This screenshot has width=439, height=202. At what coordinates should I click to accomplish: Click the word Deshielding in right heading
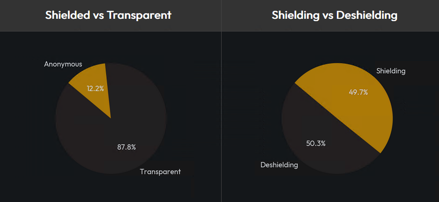tap(368, 15)
